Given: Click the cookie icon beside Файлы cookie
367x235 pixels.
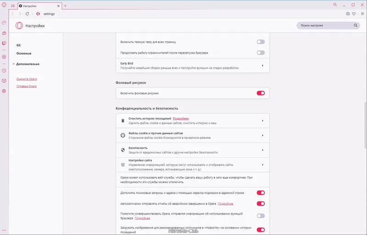Looking at the screenshot, I should (x=122, y=136).
